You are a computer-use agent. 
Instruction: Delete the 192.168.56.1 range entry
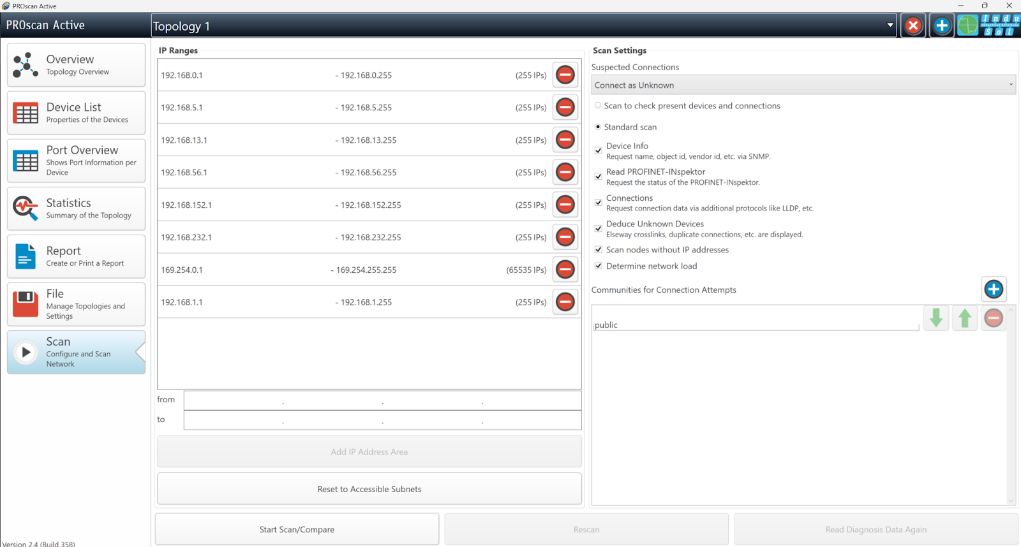tap(565, 172)
